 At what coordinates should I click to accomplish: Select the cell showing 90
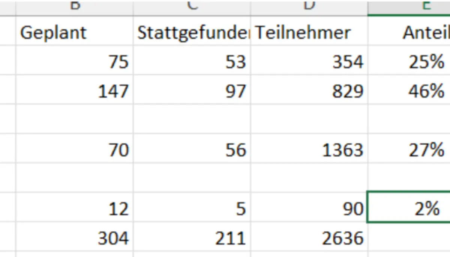(x=309, y=209)
